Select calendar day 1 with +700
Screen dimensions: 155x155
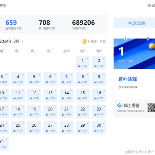tap(83, 63)
